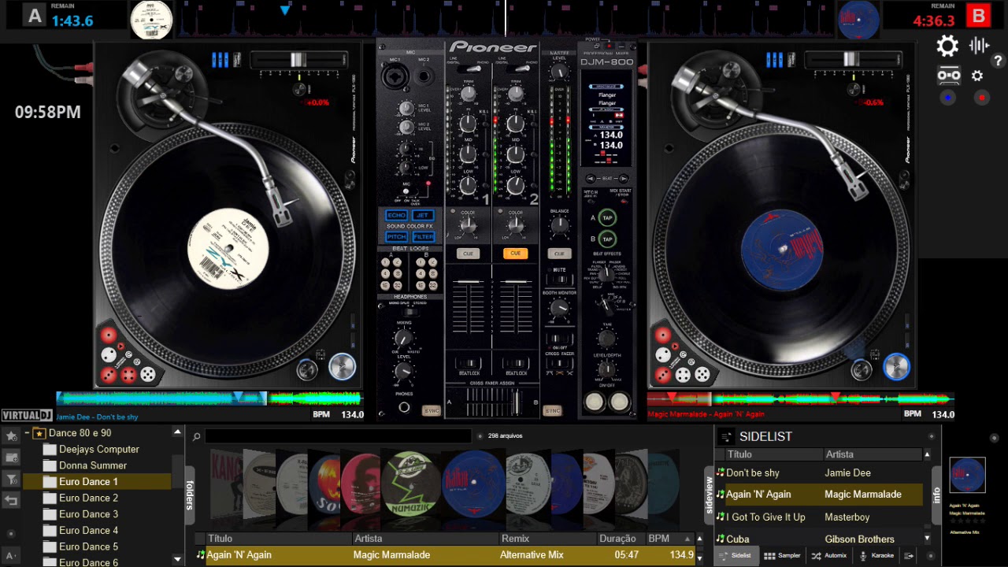Collapse the folders side tab

point(189,494)
